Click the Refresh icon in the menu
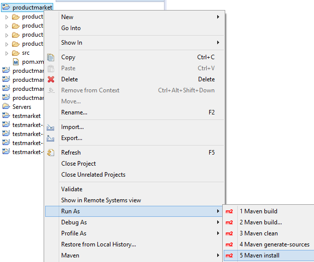This screenshot has width=314, height=262. point(51,153)
